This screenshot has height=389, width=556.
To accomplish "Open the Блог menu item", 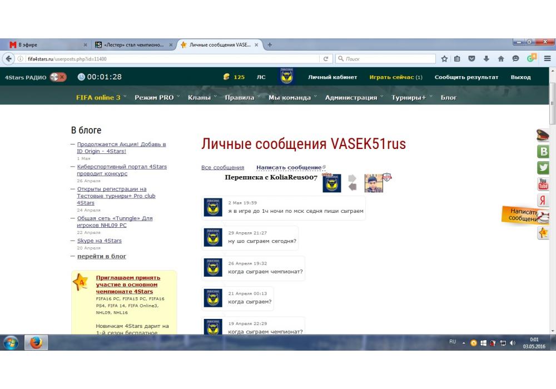I will [449, 98].
